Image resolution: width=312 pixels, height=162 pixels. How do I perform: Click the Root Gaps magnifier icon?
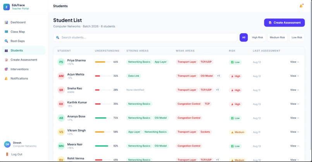[6, 41]
